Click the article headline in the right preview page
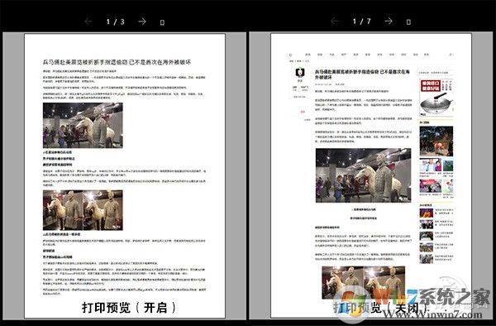Image resolution: width=496 pixels, height=326 pixels. [363, 74]
